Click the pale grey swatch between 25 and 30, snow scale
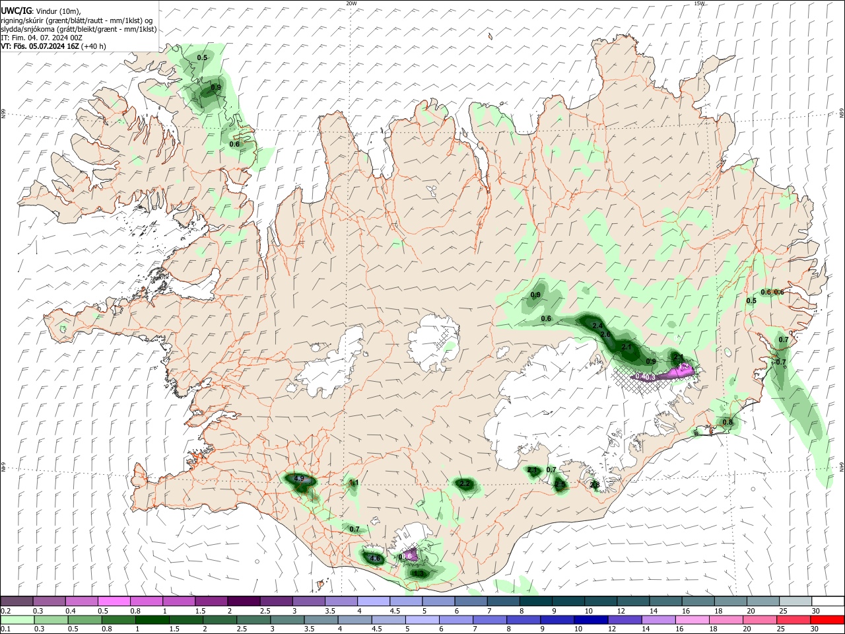 795,602
